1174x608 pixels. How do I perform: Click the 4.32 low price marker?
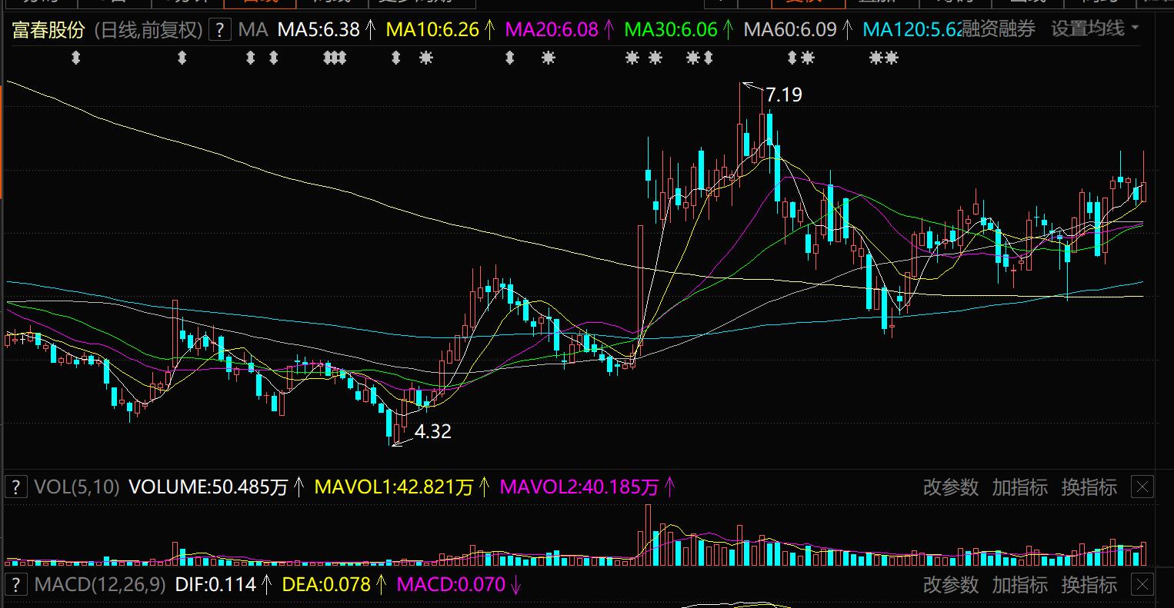[432, 432]
